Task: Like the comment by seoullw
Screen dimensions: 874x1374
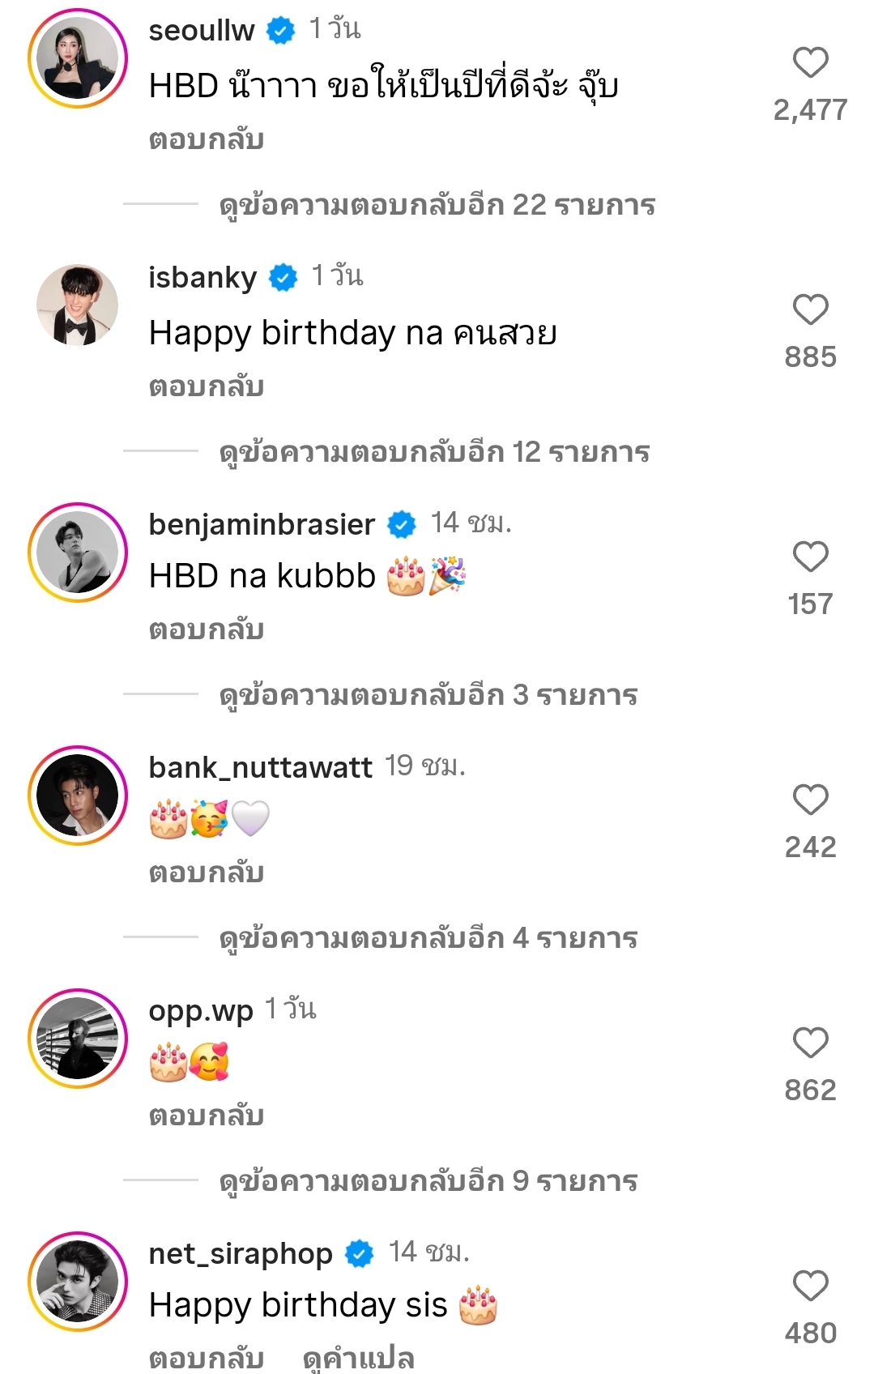Action: pos(810,63)
